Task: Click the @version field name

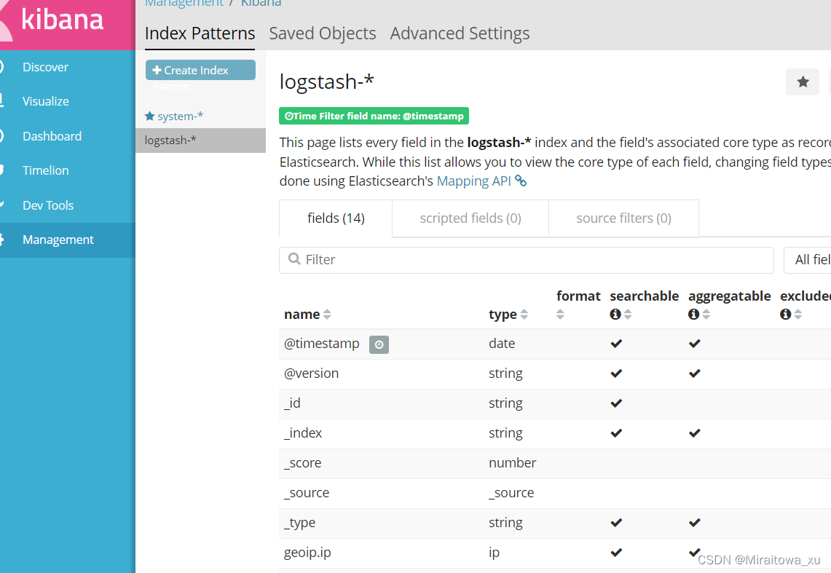Action: click(311, 374)
